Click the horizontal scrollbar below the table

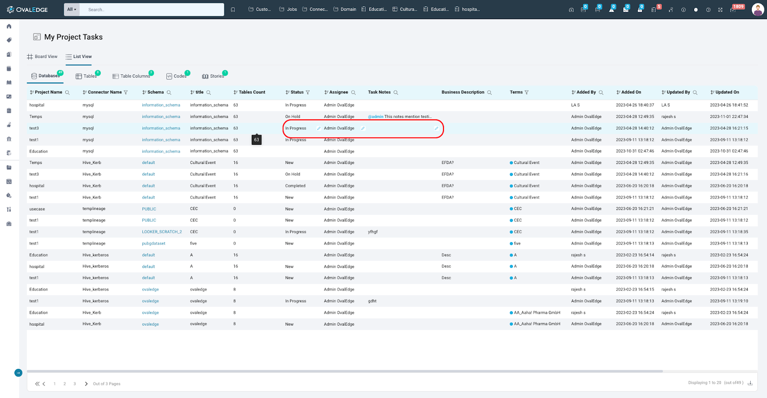pos(345,371)
